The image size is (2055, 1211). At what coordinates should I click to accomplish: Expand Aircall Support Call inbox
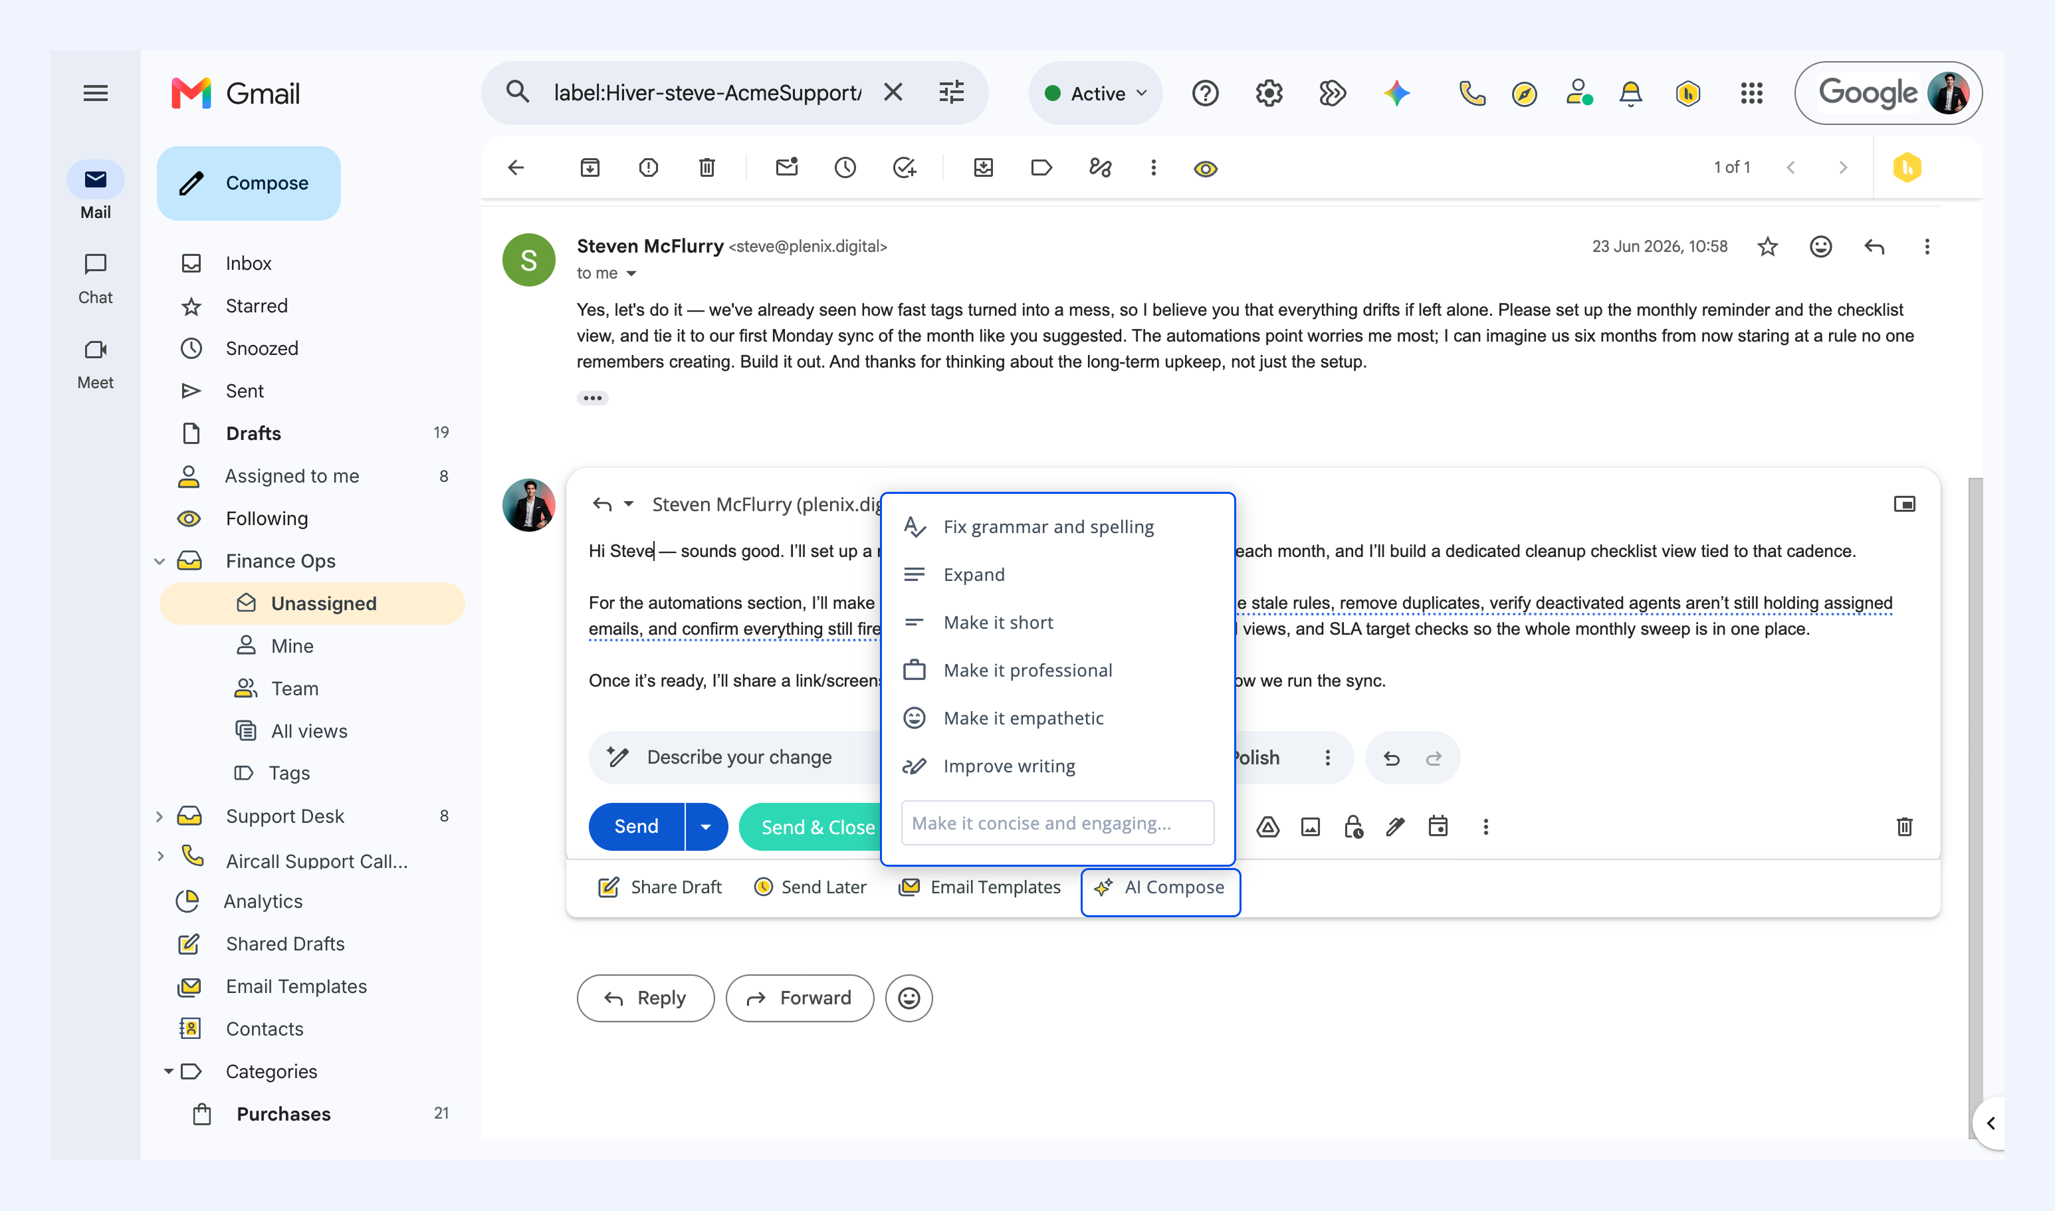click(x=160, y=856)
